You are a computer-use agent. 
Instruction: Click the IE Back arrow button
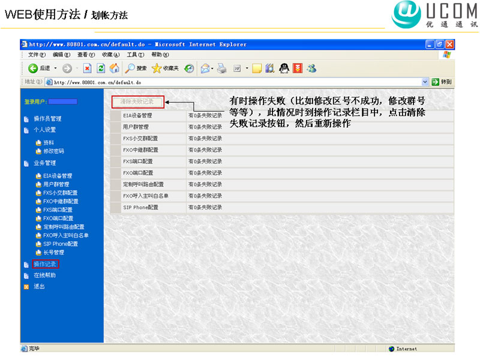33,68
